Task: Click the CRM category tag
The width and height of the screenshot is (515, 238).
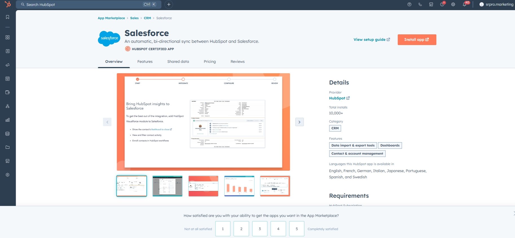Action: coord(335,128)
